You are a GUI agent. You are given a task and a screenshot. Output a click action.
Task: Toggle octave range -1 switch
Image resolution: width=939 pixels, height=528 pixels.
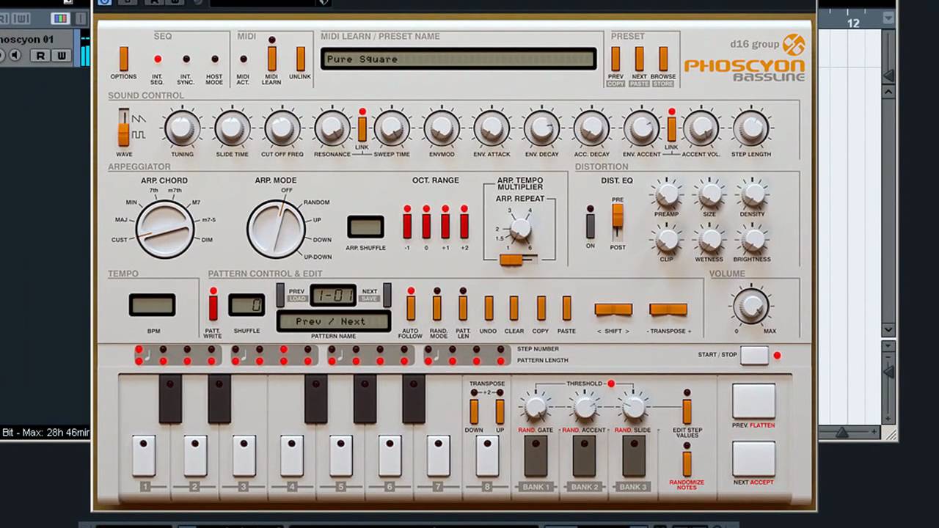click(x=407, y=226)
